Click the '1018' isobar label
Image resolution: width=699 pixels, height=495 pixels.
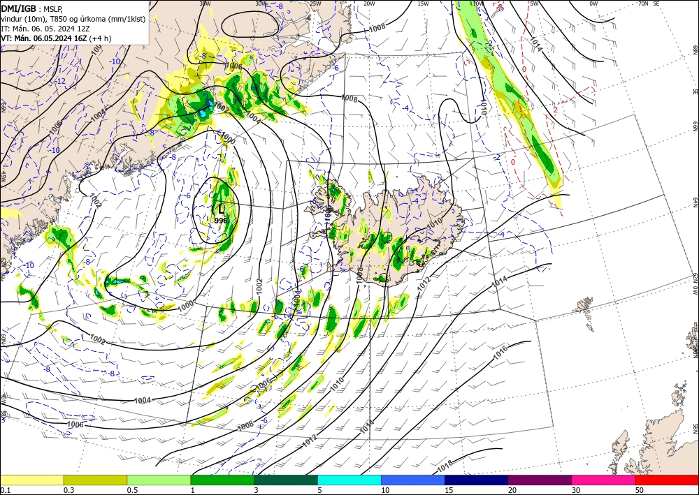coord(445,466)
